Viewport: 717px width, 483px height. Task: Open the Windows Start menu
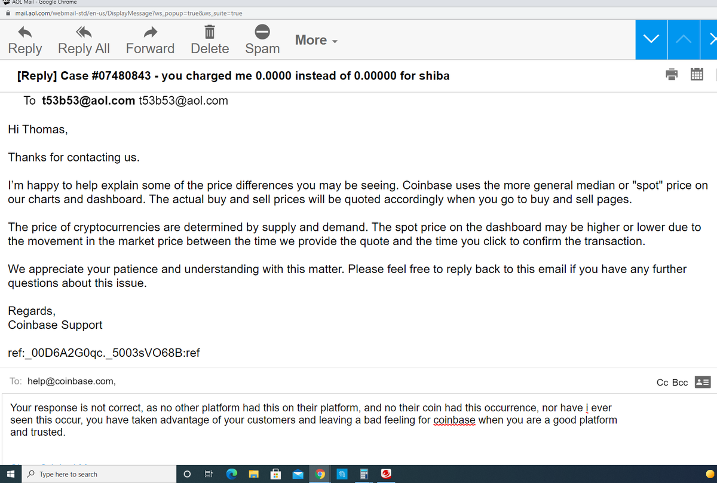[x=11, y=474]
